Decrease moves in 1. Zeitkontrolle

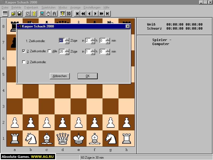[67, 42]
